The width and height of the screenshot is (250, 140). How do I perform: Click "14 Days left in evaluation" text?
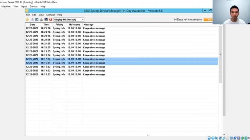tap(188, 19)
